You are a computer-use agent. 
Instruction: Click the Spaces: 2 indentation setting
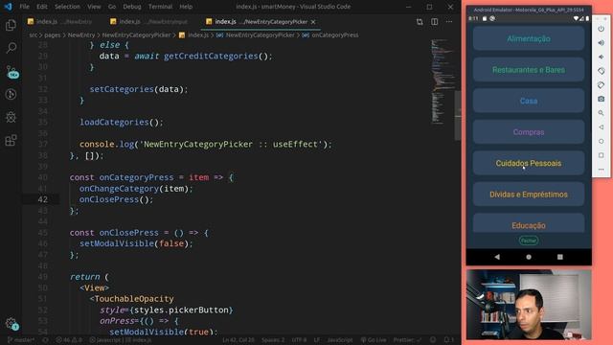tap(273, 340)
